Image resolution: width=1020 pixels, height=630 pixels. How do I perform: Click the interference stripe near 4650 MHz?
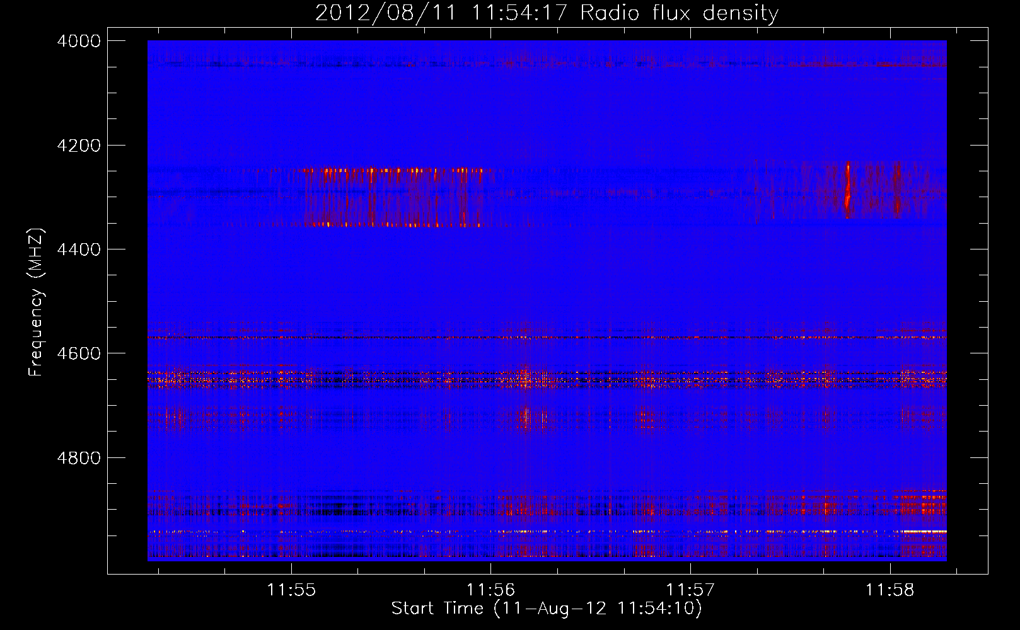(547, 379)
